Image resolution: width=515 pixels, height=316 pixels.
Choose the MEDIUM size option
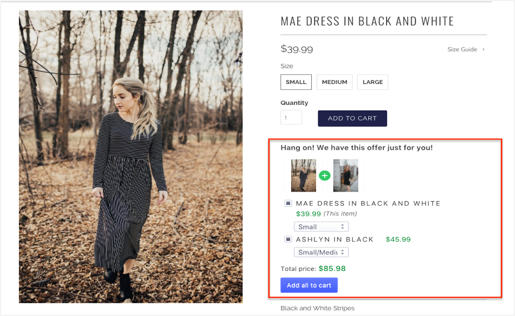click(x=334, y=82)
